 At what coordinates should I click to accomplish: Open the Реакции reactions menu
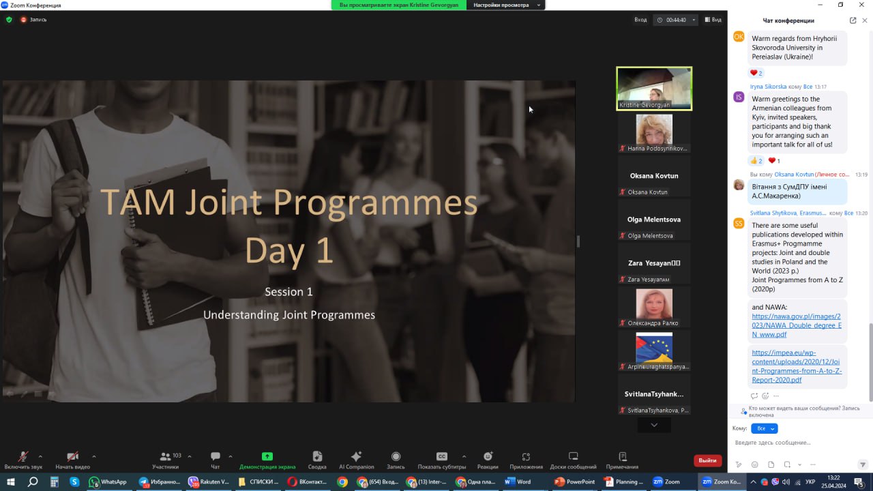click(488, 458)
